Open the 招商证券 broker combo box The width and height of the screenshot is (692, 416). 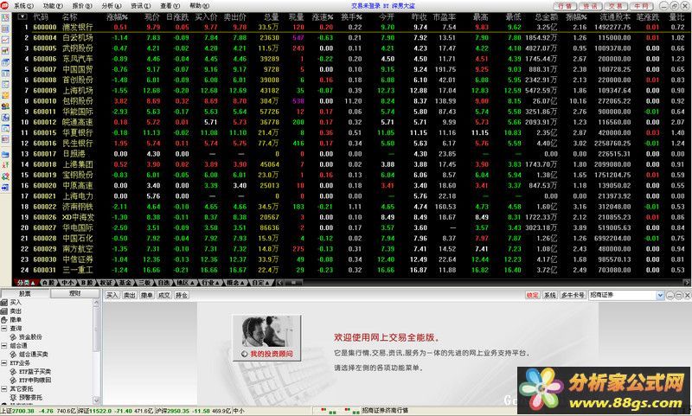[660, 295]
